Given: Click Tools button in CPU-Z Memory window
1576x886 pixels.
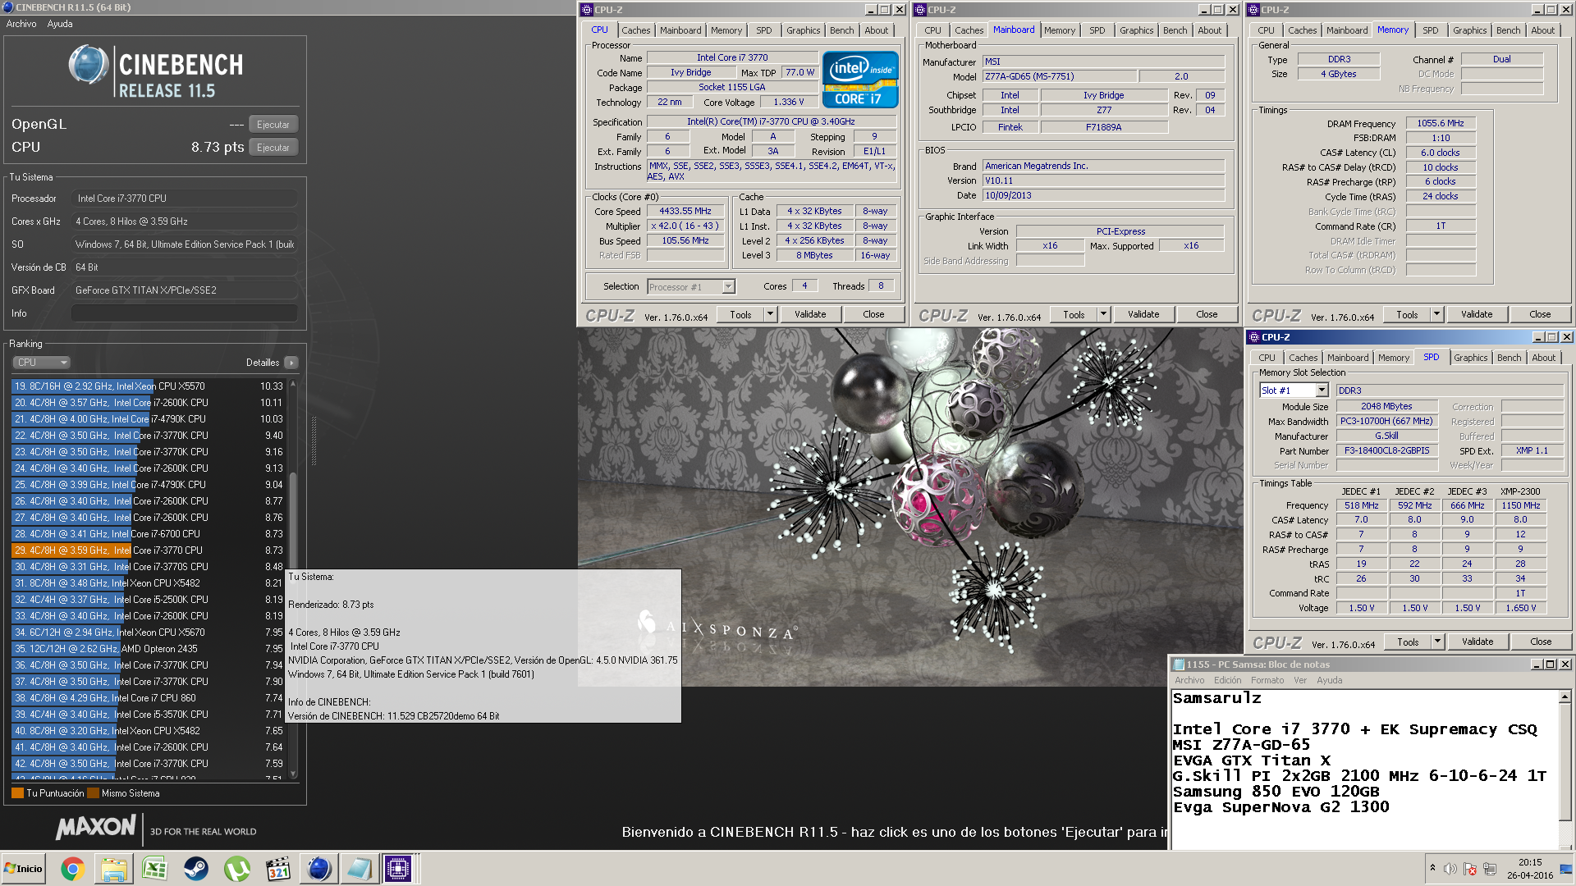Looking at the screenshot, I should pos(1407,314).
